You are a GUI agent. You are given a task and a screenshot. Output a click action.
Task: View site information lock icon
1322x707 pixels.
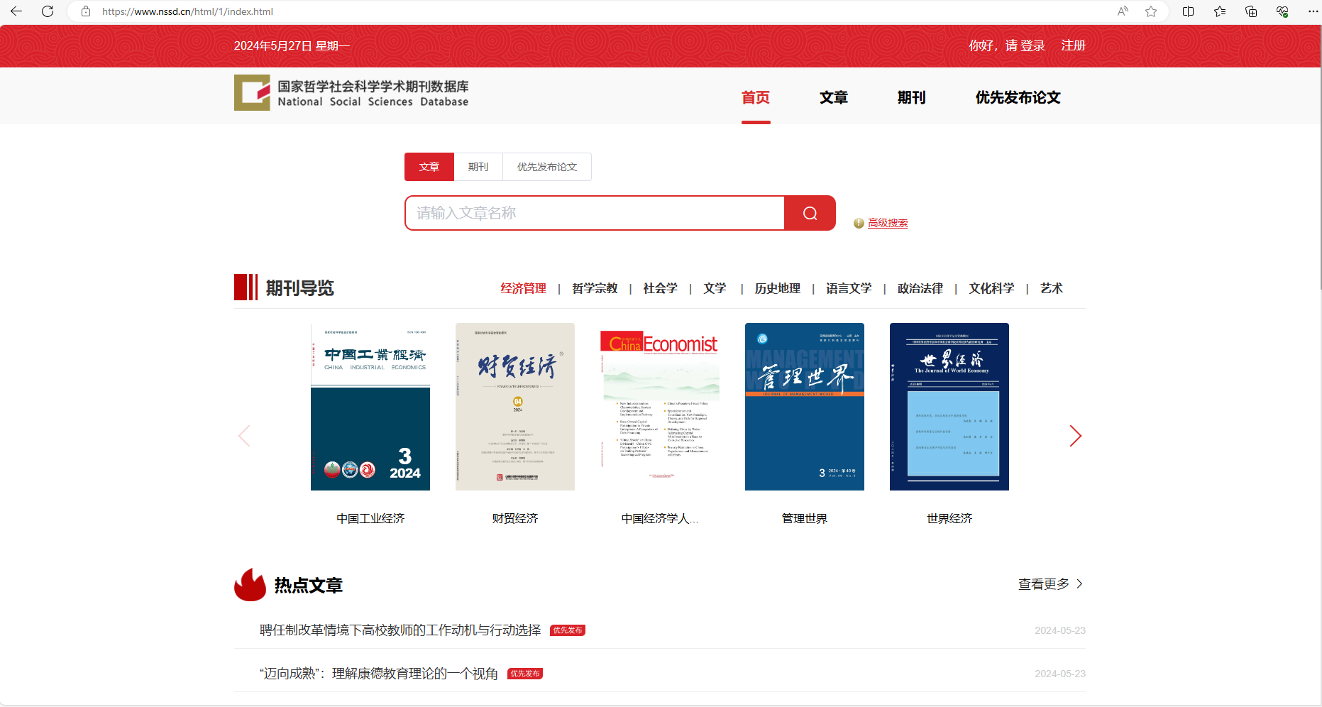click(86, 11)
